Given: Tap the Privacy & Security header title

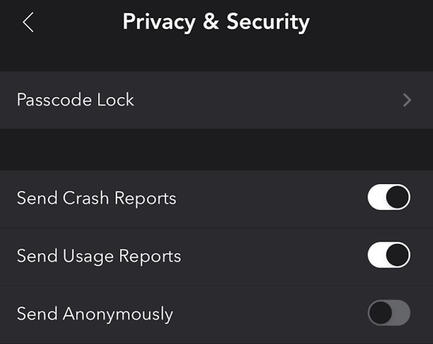Looking at the screenshot, I should [216, 22].
